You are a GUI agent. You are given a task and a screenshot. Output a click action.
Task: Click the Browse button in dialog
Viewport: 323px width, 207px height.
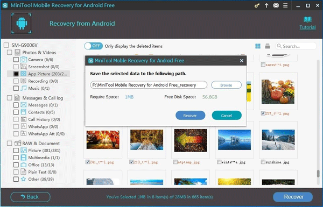[226, 85]
